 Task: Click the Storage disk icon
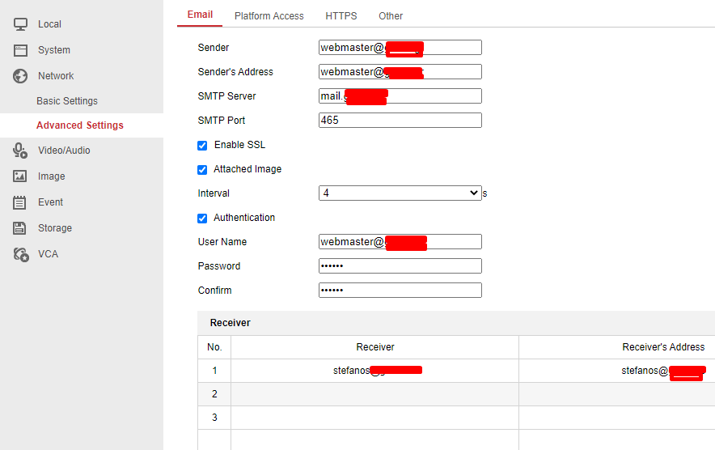(x=21, y=228)
